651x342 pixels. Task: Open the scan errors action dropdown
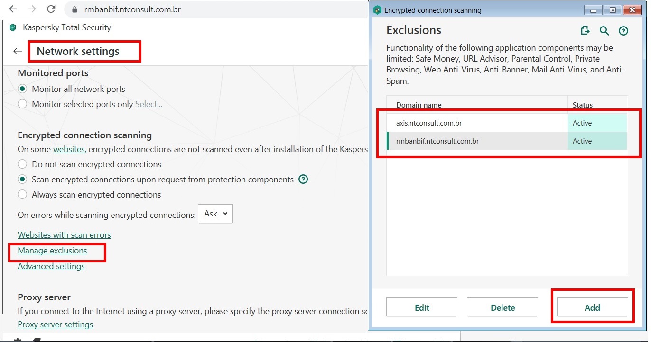coord(215,214)
